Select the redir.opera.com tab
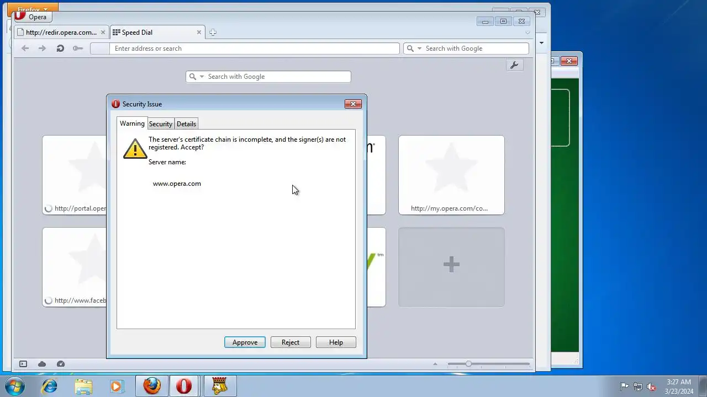This screenshot has height=397, width=707. tap(61, 33)
